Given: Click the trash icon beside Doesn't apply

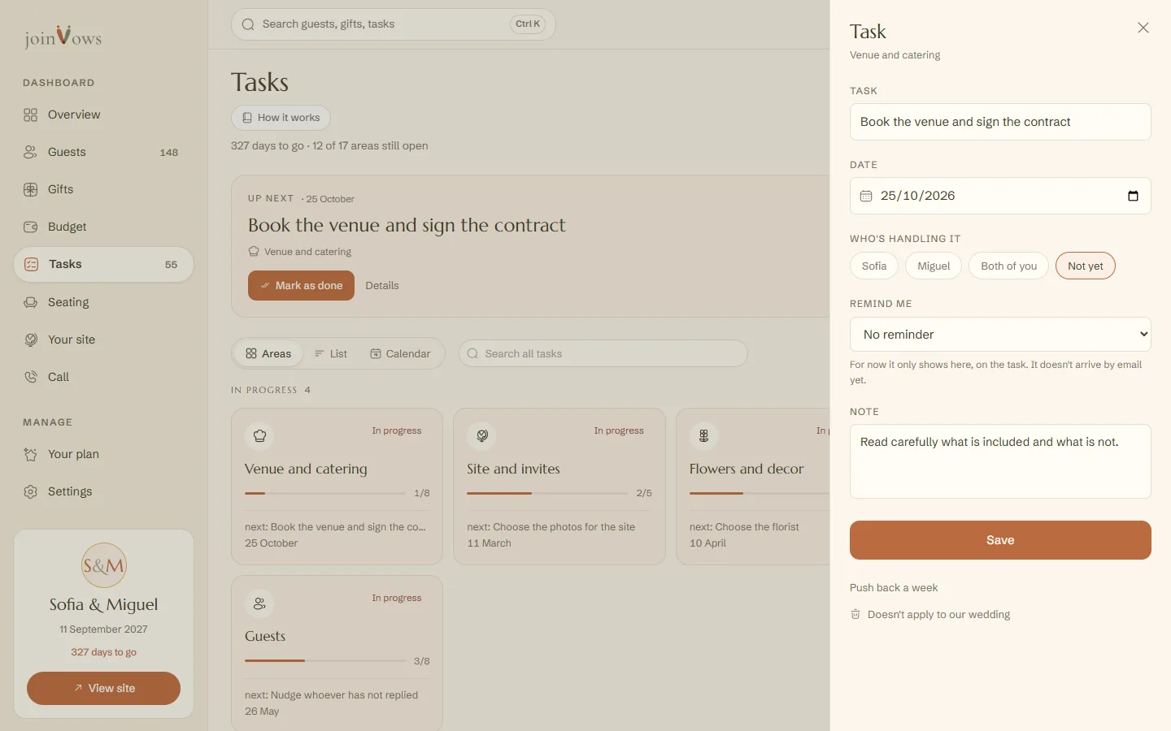Looking at the screenshot, I should pyautogui.click(x=855, y=614).
